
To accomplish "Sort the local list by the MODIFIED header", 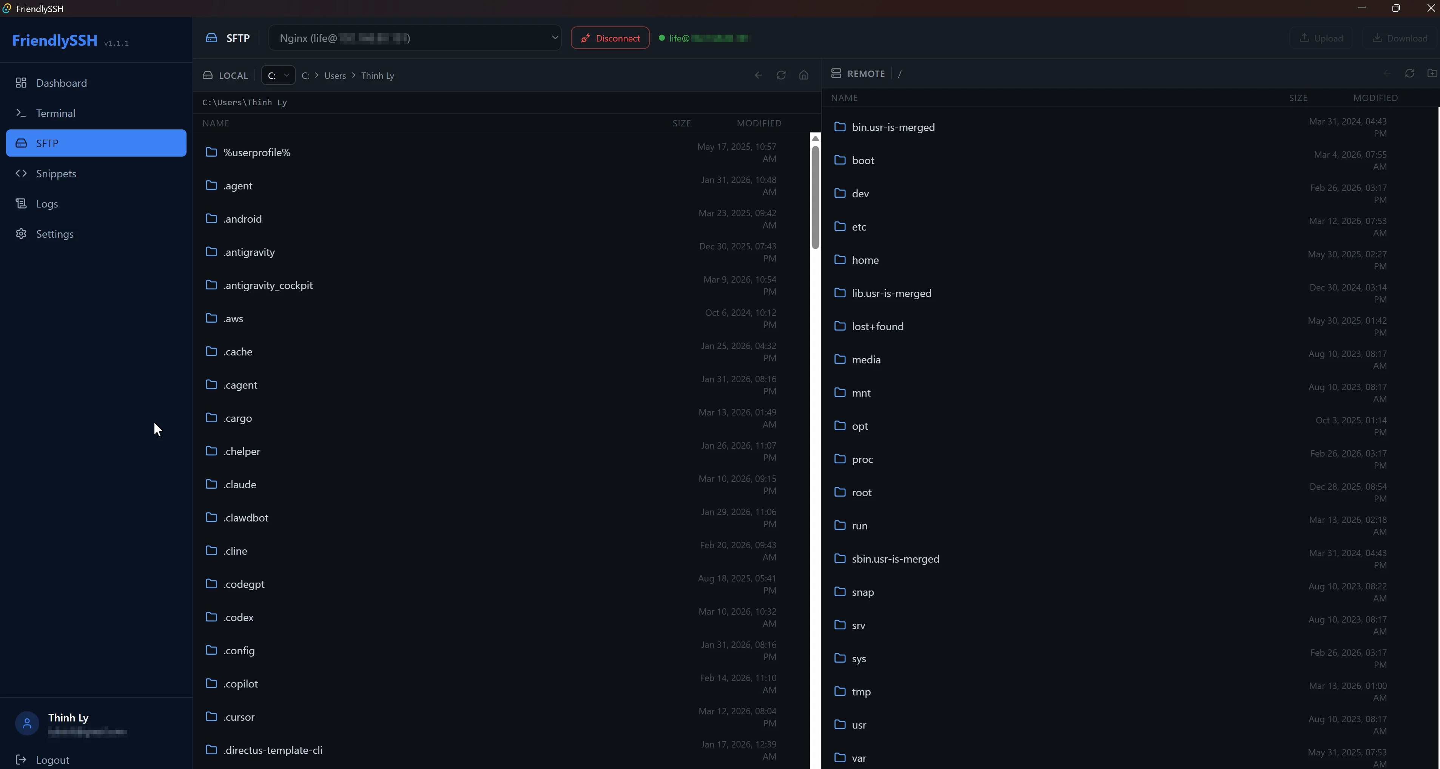I will click(x=759, y=123).
